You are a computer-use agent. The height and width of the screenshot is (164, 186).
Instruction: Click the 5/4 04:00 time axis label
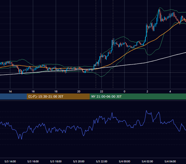170,161
